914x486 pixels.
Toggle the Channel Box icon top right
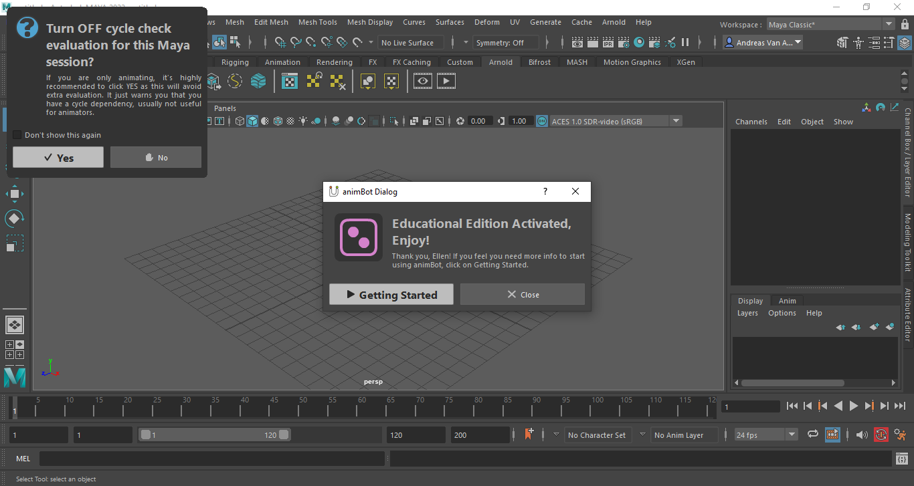(x=905, y=43)
